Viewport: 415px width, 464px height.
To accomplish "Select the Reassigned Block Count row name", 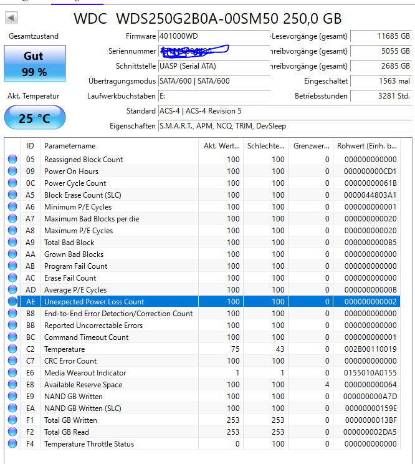I will (83, 160).
